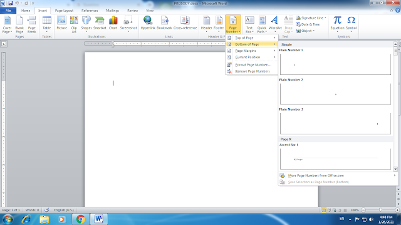
Task: Adjust the zoom slider handle
Action: pyautogui.click(x=380, y=210)
